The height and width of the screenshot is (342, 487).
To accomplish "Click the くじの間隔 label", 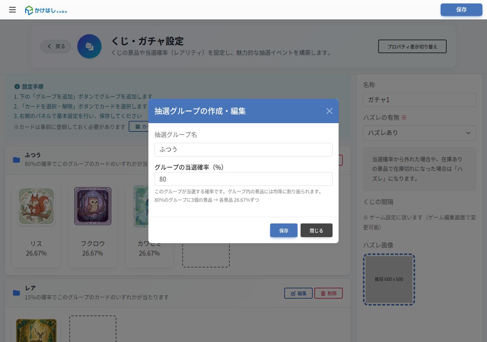I will click(378, 202).
